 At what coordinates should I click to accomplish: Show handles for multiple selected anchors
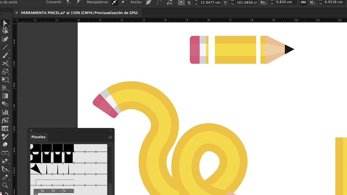(115, 2)
